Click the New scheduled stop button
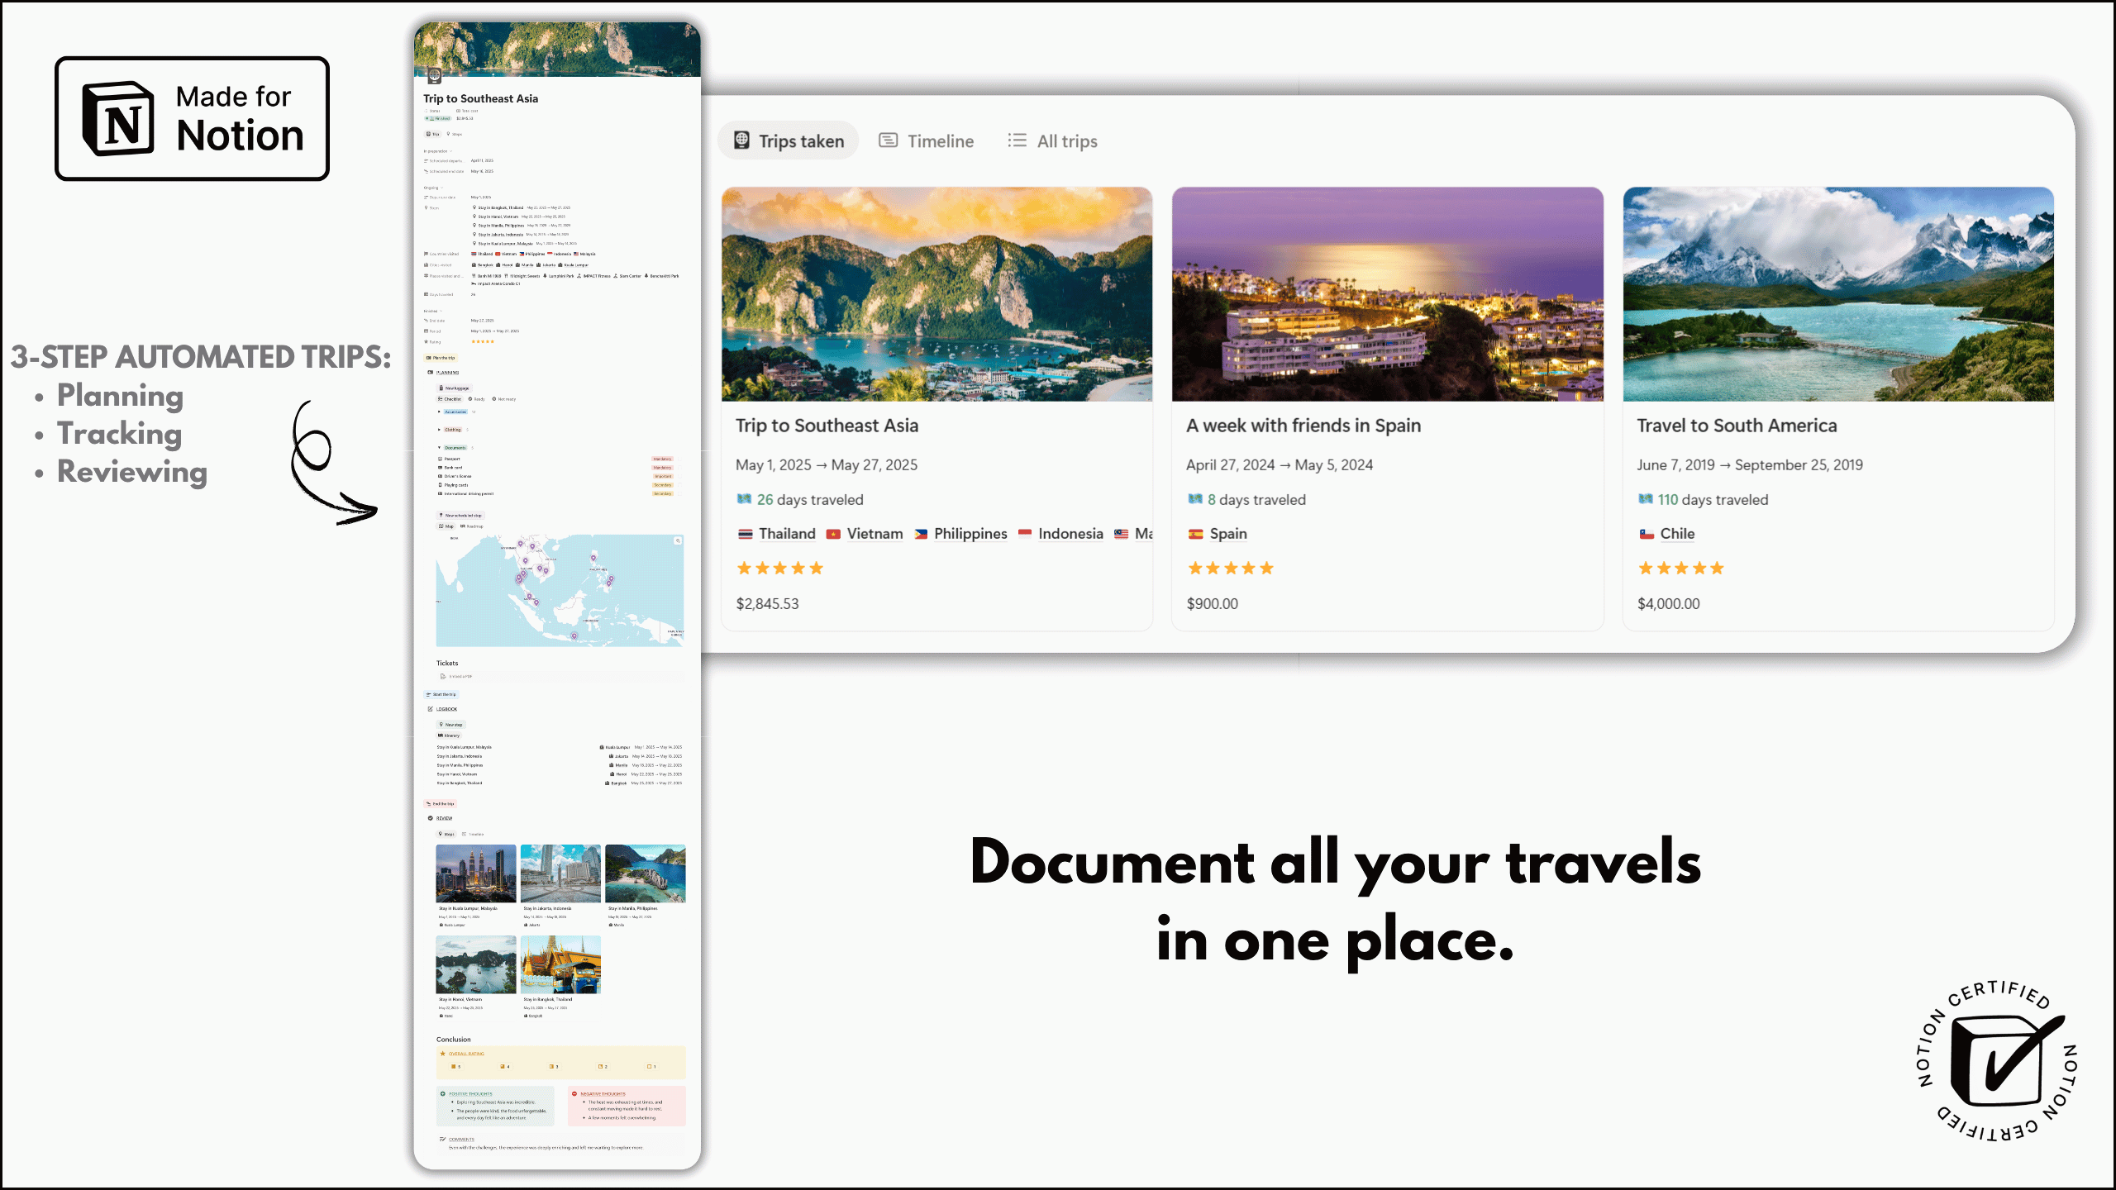Screen dimensions: 2116x1190 (x=460, y=516)
